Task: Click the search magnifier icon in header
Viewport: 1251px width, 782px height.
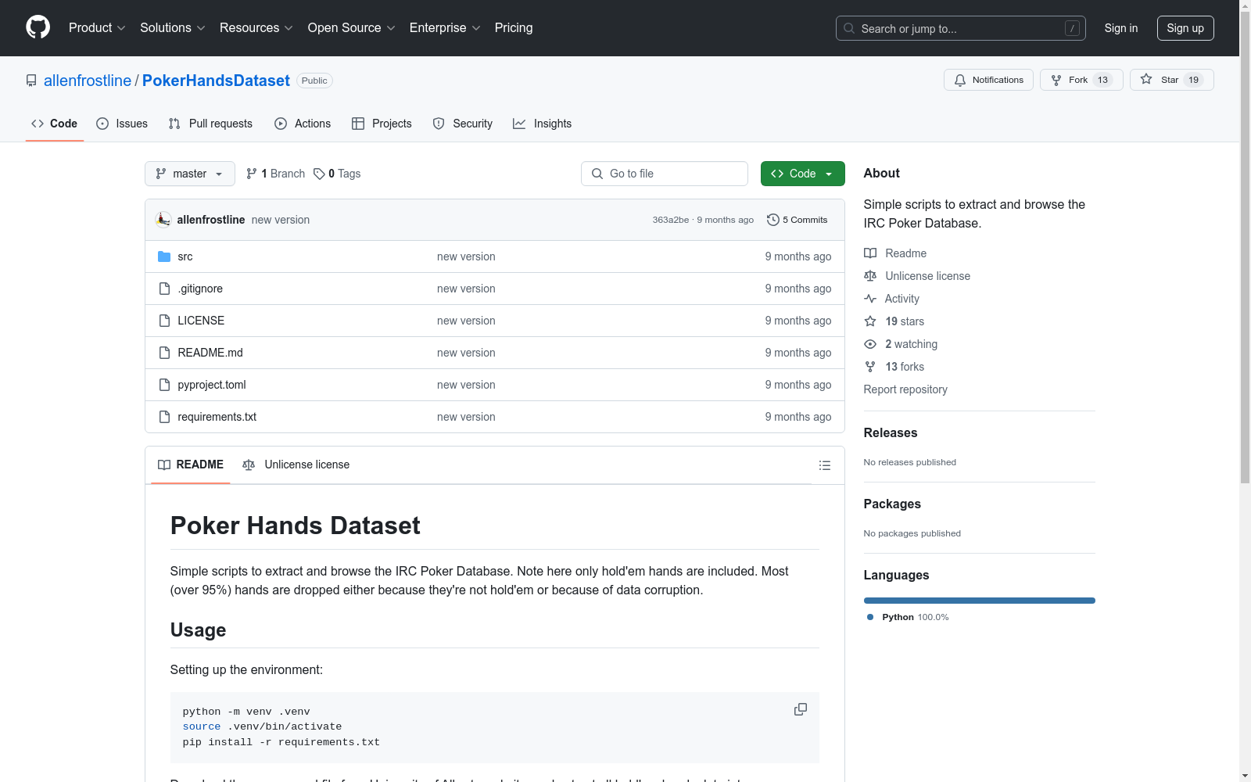Action: click(x=849, y=28)
